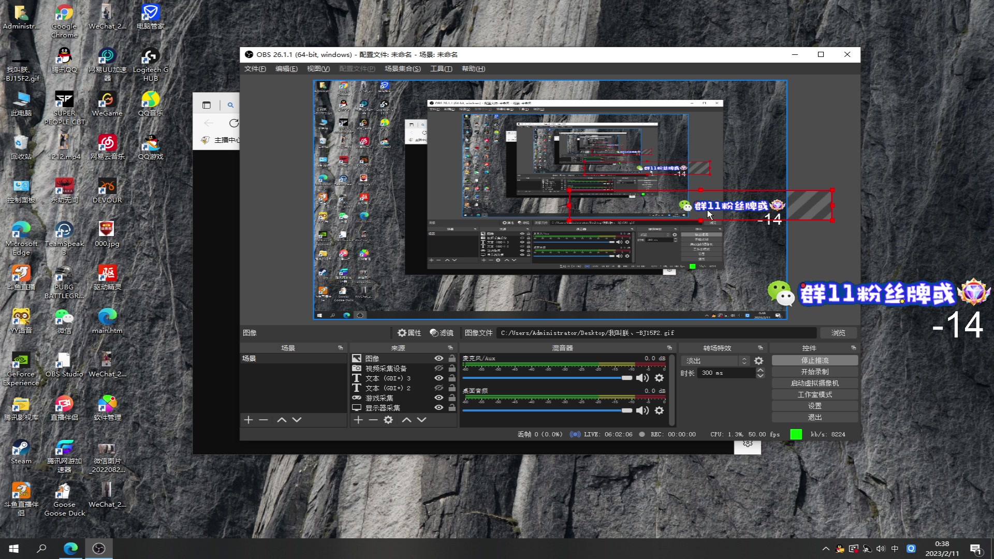Viewport: 994px width, 559px height.
Task: Move selected source down with arrow icon
Action: point(422,420)
